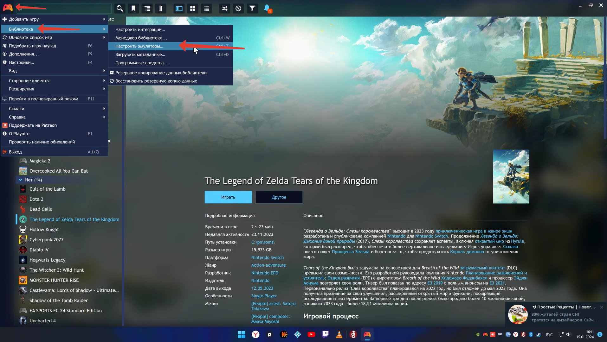Choose 'Загрузить метаданные…' menu item
Screen dimensions: 607x342
tap(171, 54)
